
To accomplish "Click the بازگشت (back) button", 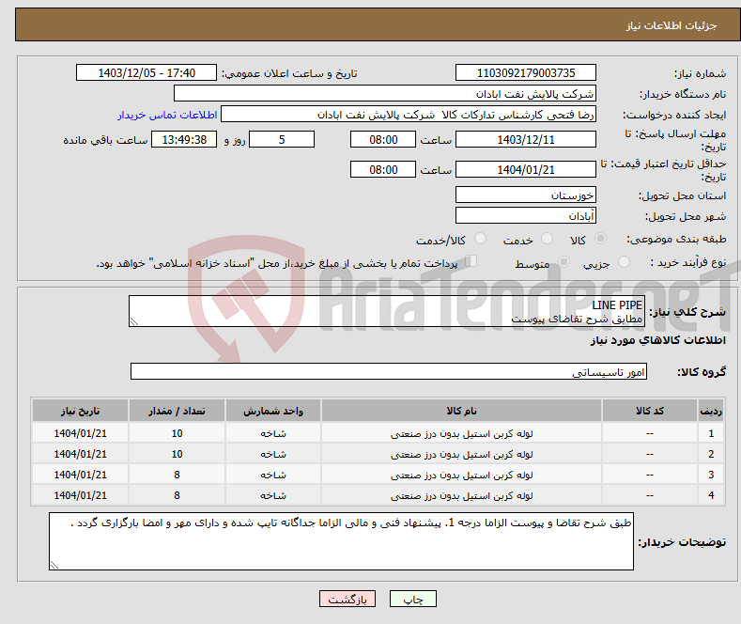I will (347, 599).
